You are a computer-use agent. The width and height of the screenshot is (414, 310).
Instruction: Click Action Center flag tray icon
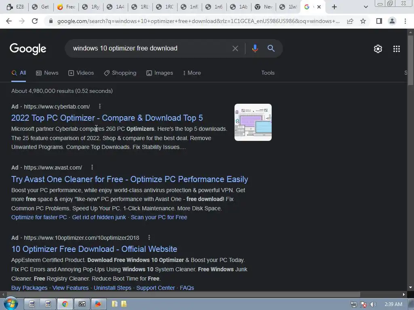tap(363, 304)
